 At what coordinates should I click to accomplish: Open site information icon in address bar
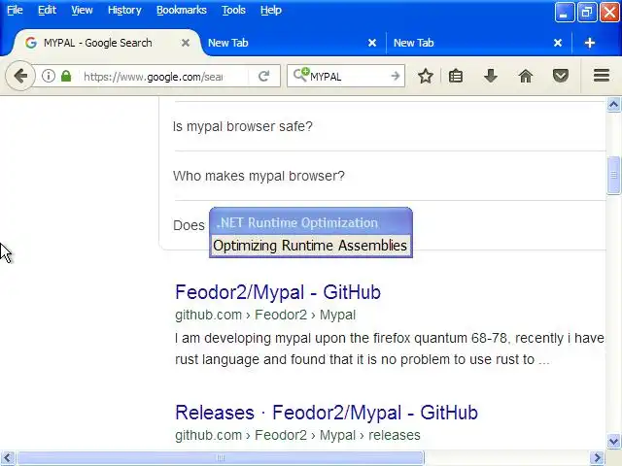tap(49, 76)
